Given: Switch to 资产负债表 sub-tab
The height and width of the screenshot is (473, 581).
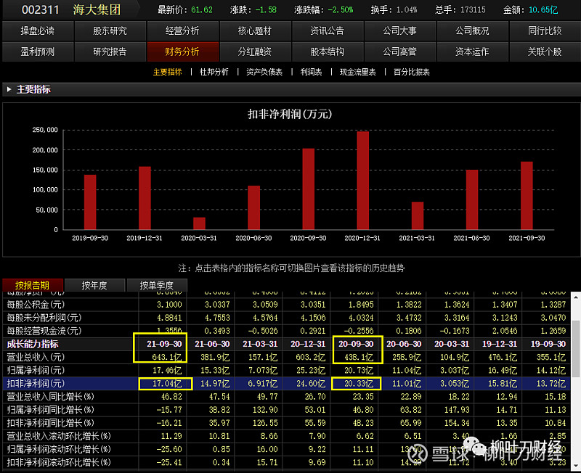Looking at the screenshot, I should point(264,72).
